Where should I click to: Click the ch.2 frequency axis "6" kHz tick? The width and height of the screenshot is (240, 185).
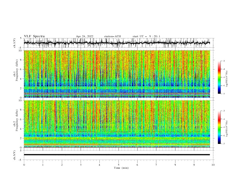click(21, 119)
